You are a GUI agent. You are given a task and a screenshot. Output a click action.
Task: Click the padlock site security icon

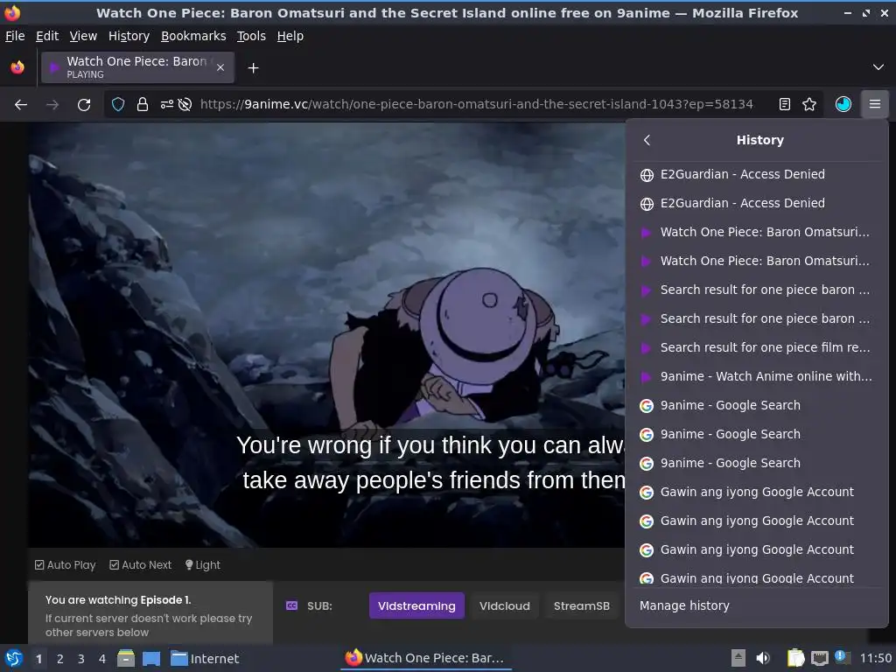[143, 105]
